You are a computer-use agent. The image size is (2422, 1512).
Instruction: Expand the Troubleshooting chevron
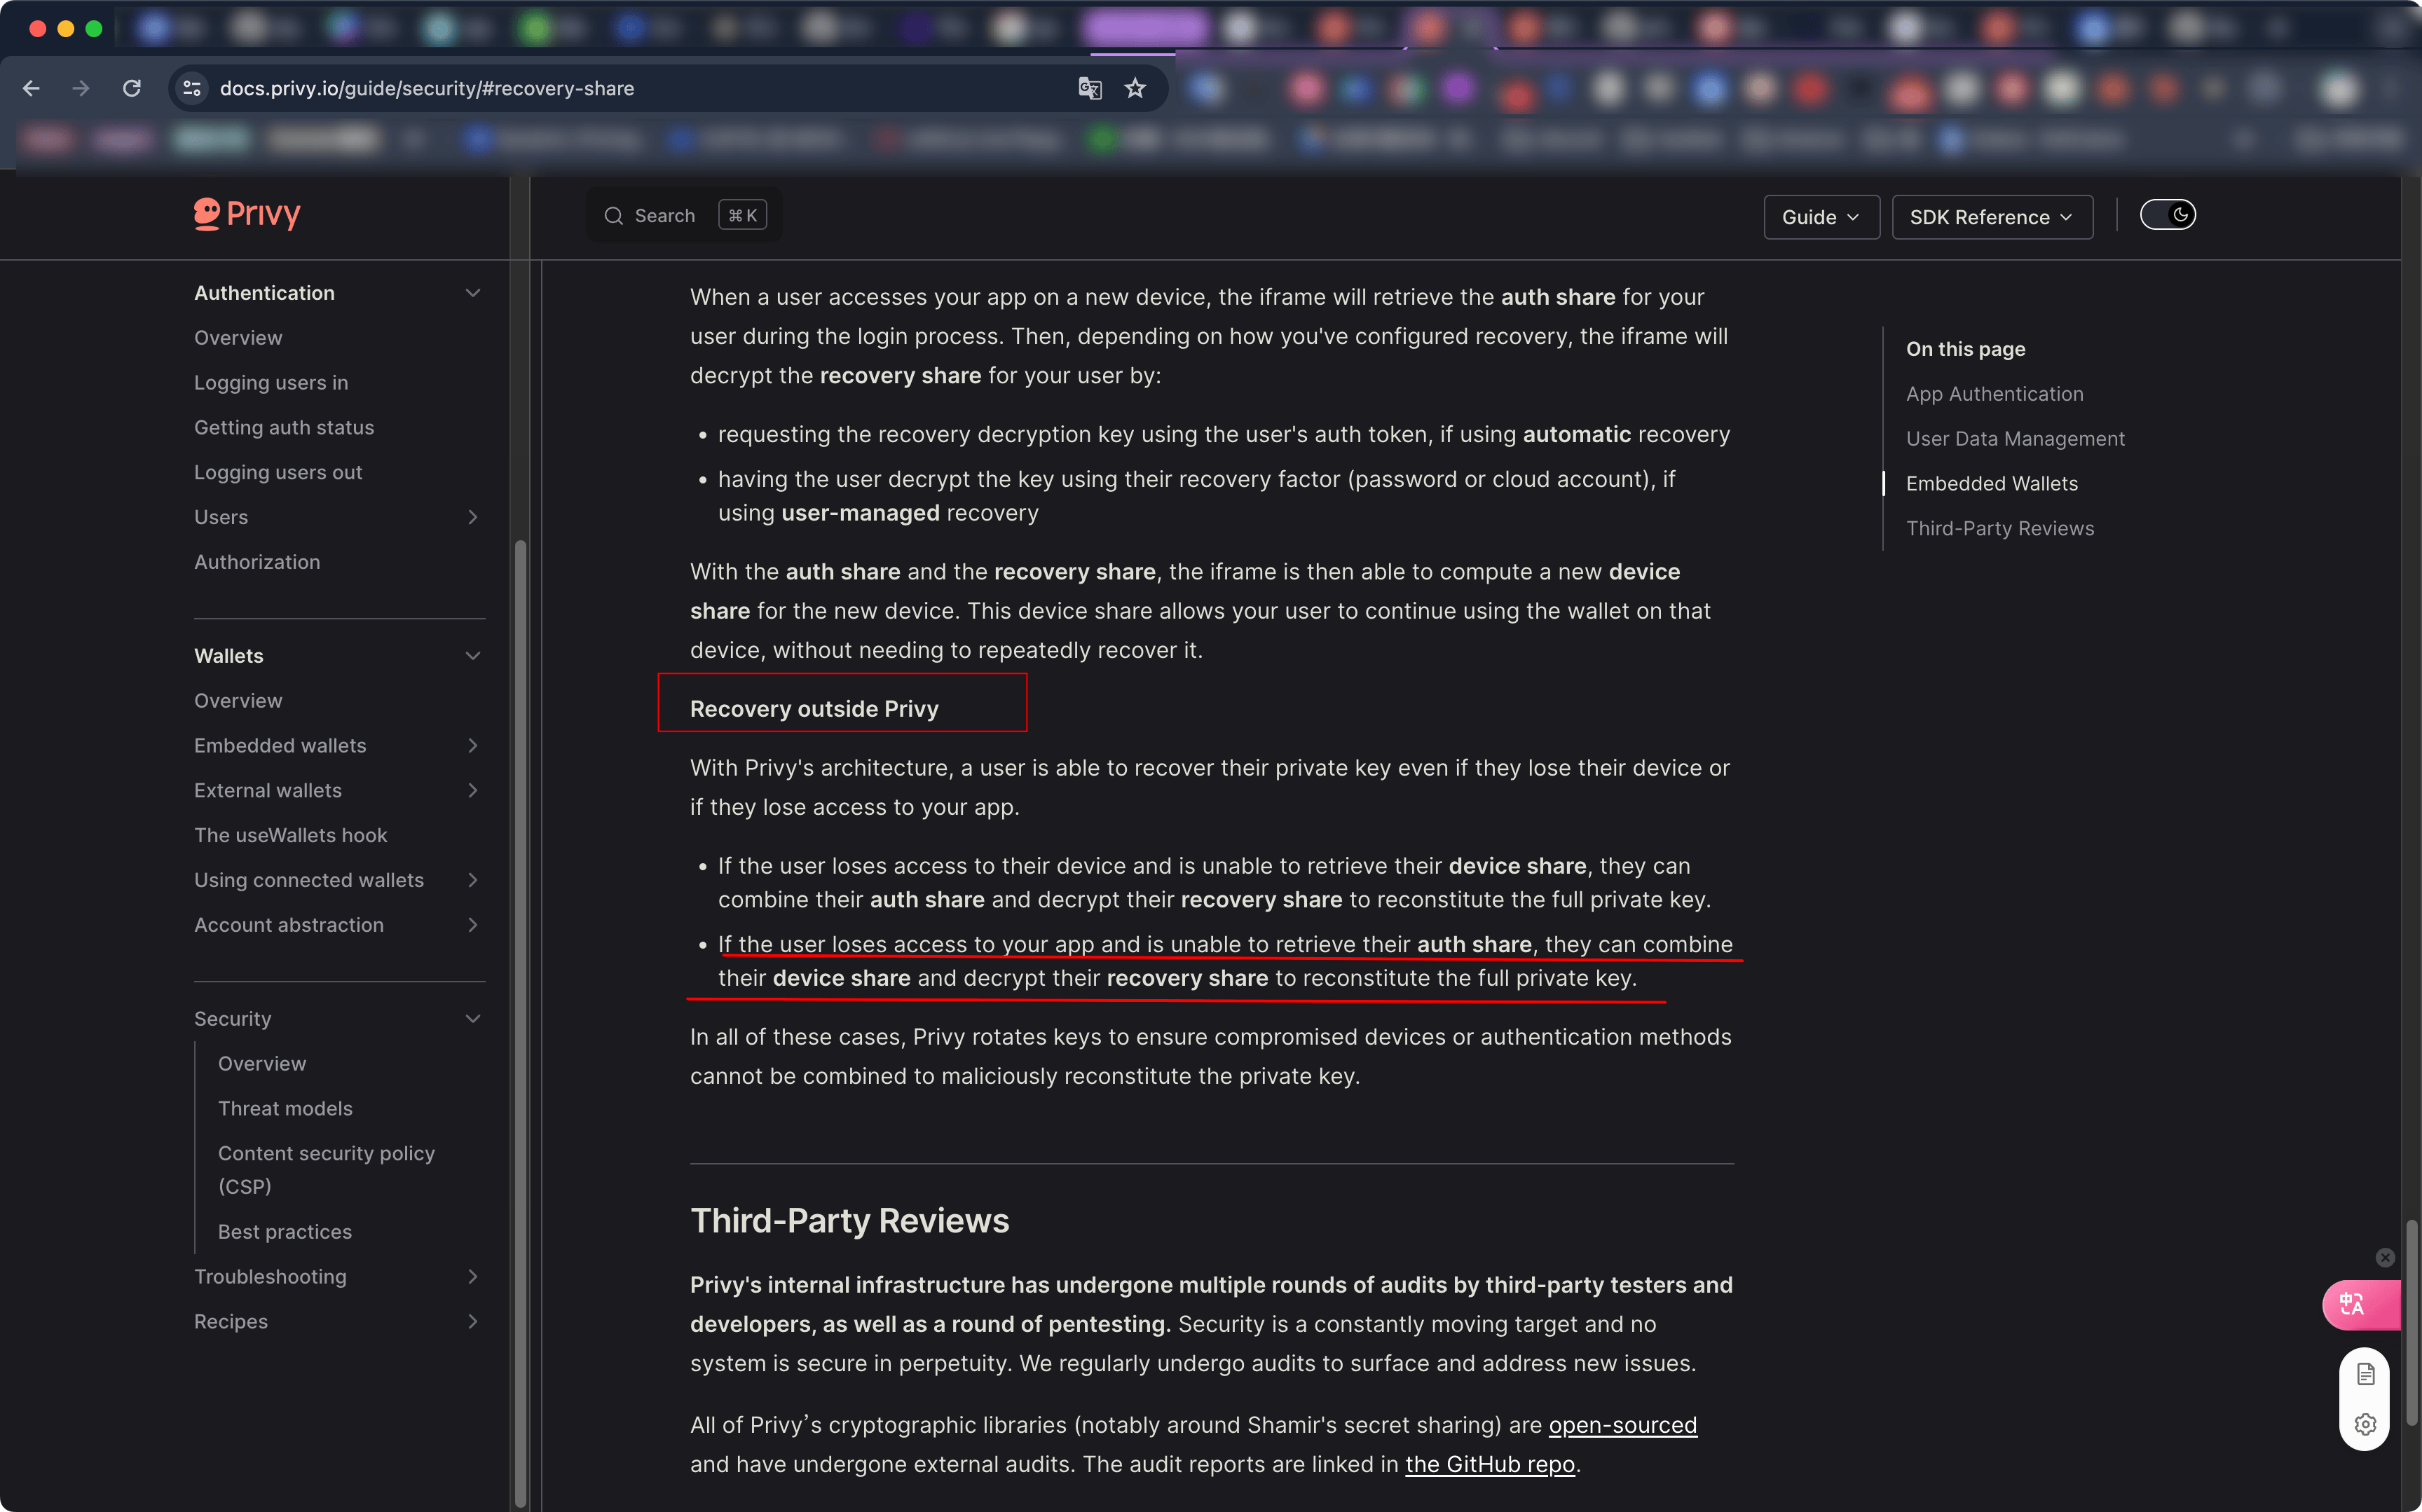(473, 1277)
